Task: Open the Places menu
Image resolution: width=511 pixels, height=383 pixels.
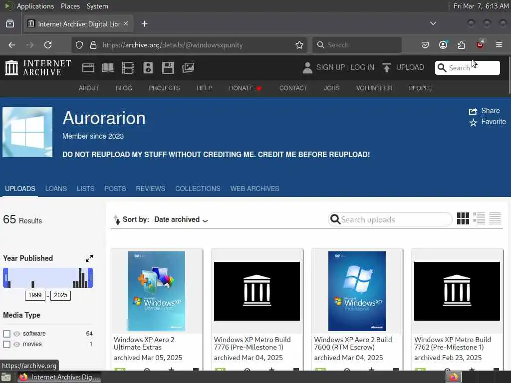Action: (x=70, y=6)
